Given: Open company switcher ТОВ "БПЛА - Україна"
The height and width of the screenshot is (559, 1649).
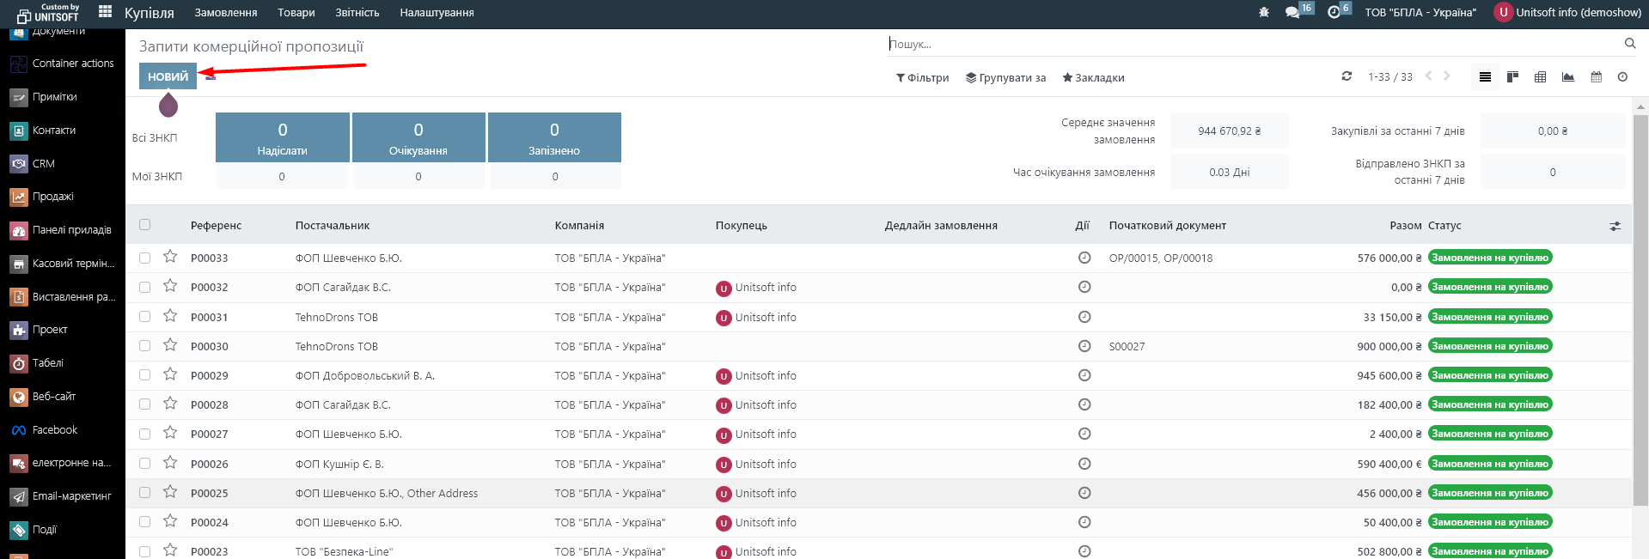Looking at the screenshot, I should [1420, 12].
